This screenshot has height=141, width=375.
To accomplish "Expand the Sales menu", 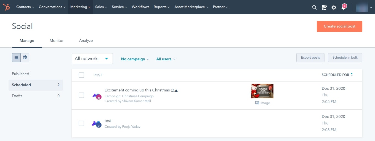I will (x=101, y=7).
